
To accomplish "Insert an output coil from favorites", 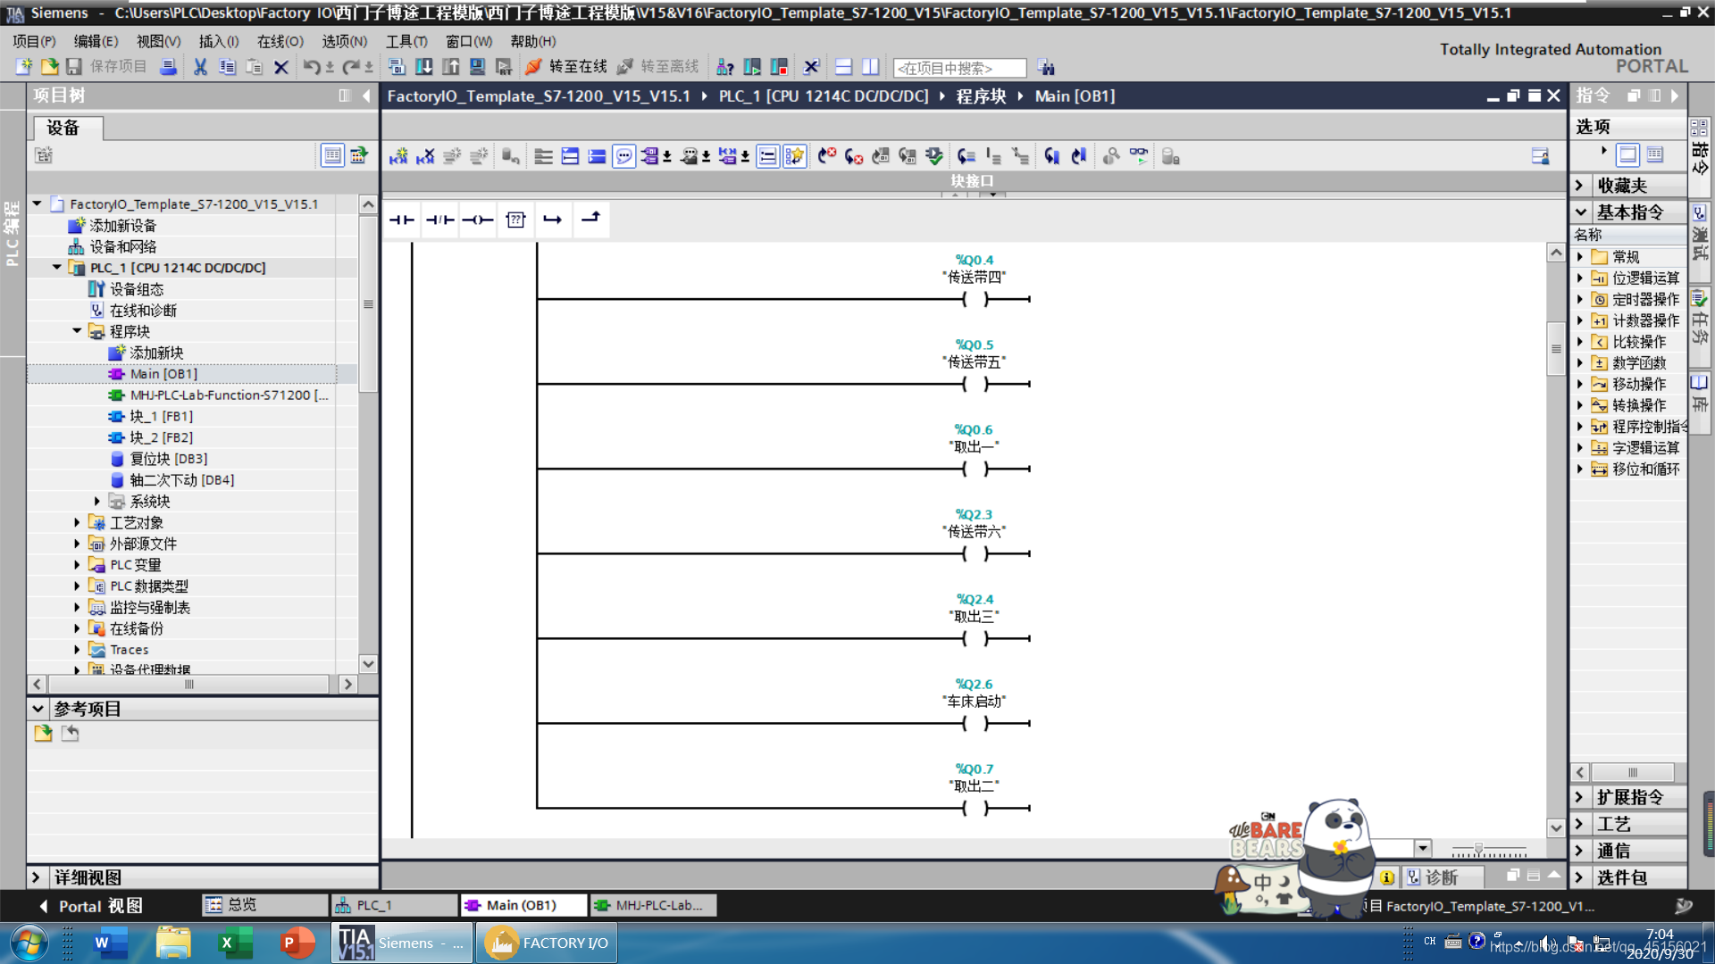I will click(x=478, y=220).
